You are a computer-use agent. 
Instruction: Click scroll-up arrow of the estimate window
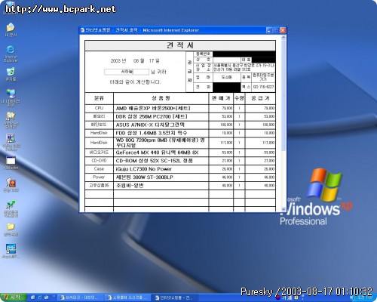click(284, 38)
